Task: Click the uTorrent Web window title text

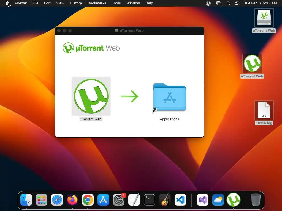Action: (131, 31)
